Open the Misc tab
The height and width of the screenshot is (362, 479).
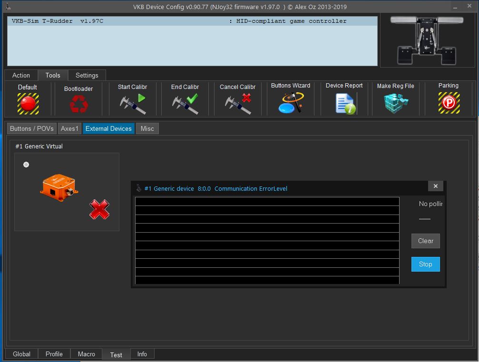(147, 128)
